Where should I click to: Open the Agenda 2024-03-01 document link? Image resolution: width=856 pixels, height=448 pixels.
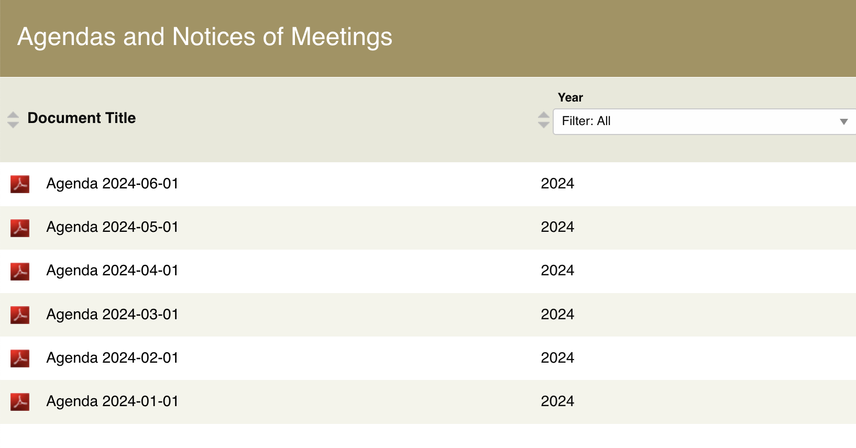pyautogui.click(x=112, y=315)
